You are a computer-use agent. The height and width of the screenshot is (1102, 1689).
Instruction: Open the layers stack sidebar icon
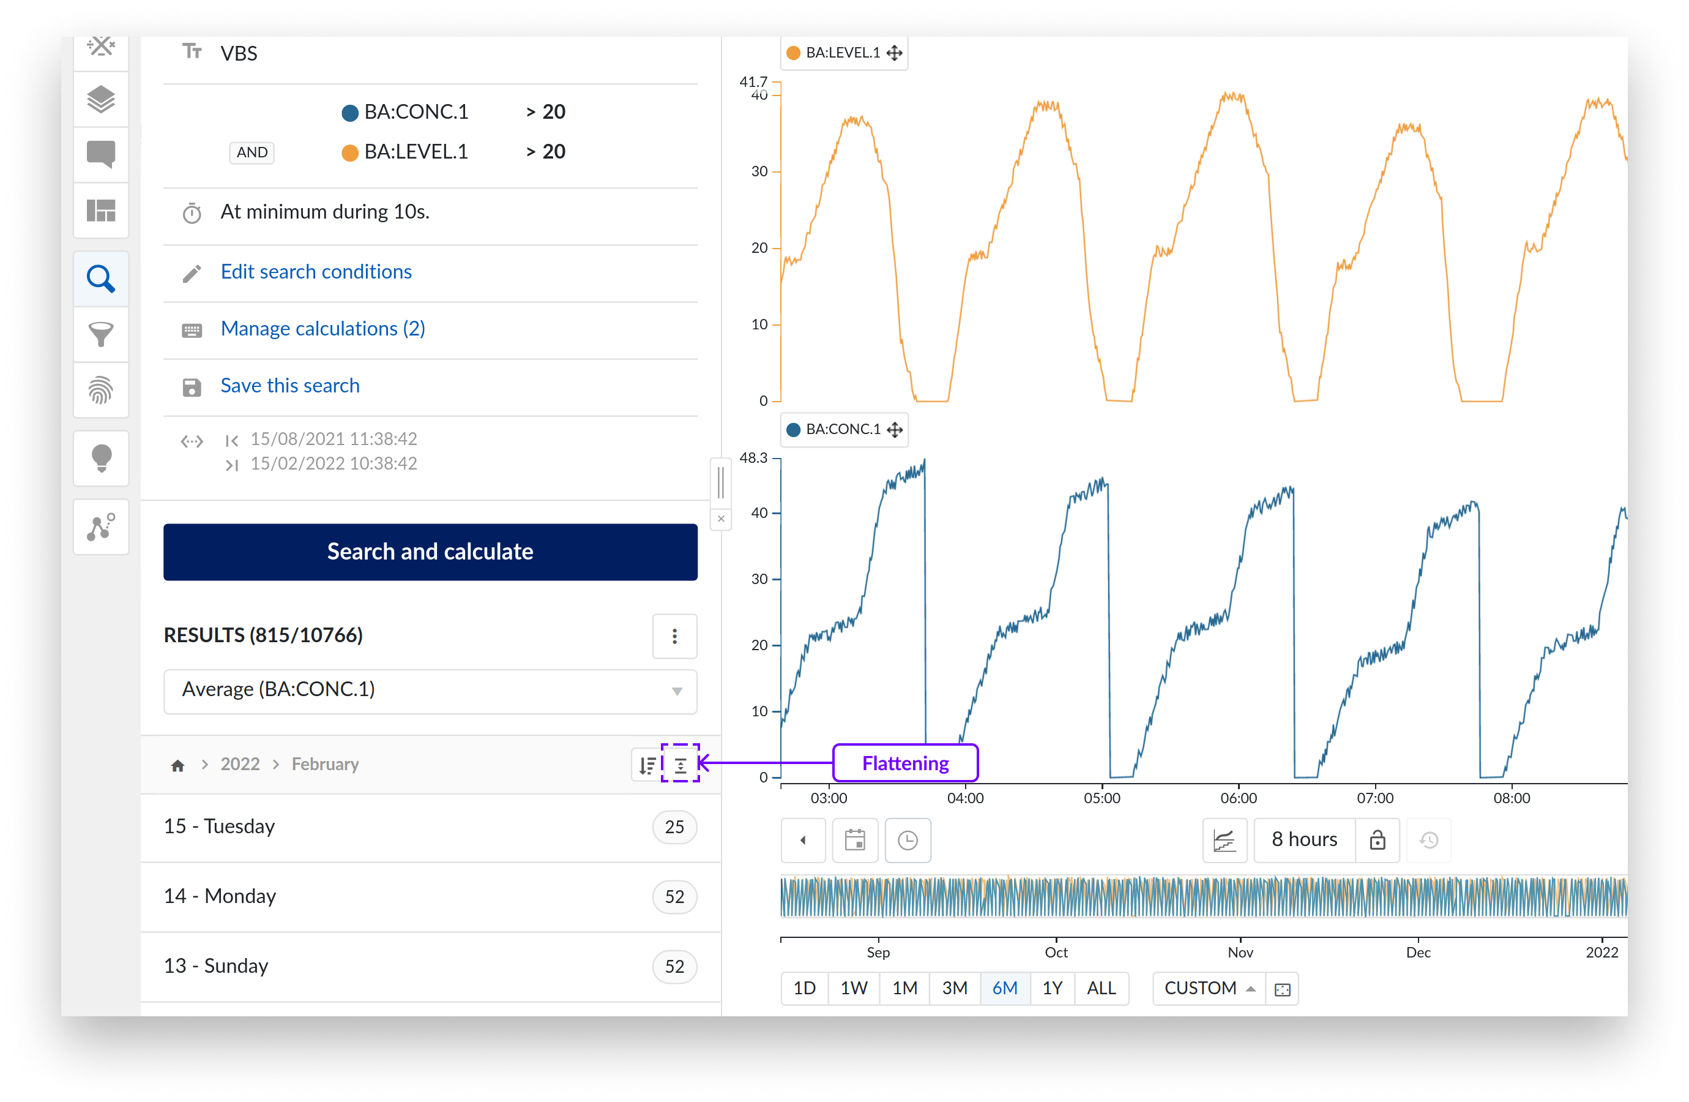pyautogui.click(x=101, y=99)
